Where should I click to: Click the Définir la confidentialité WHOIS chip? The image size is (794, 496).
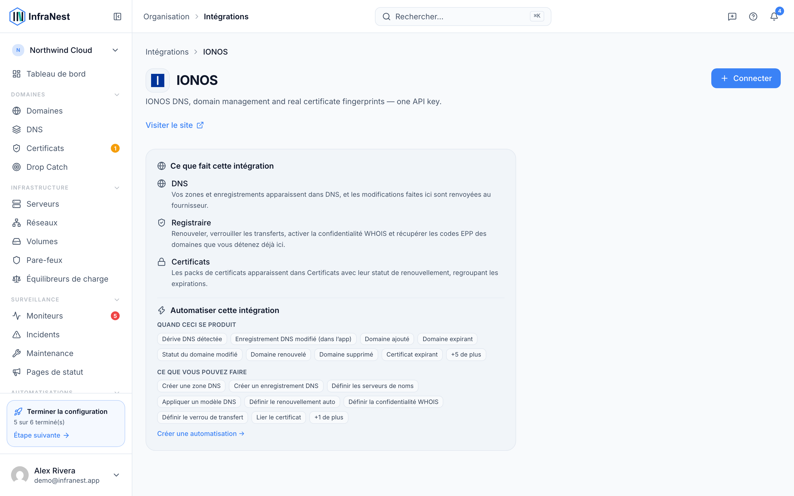[x=393, y=402]
